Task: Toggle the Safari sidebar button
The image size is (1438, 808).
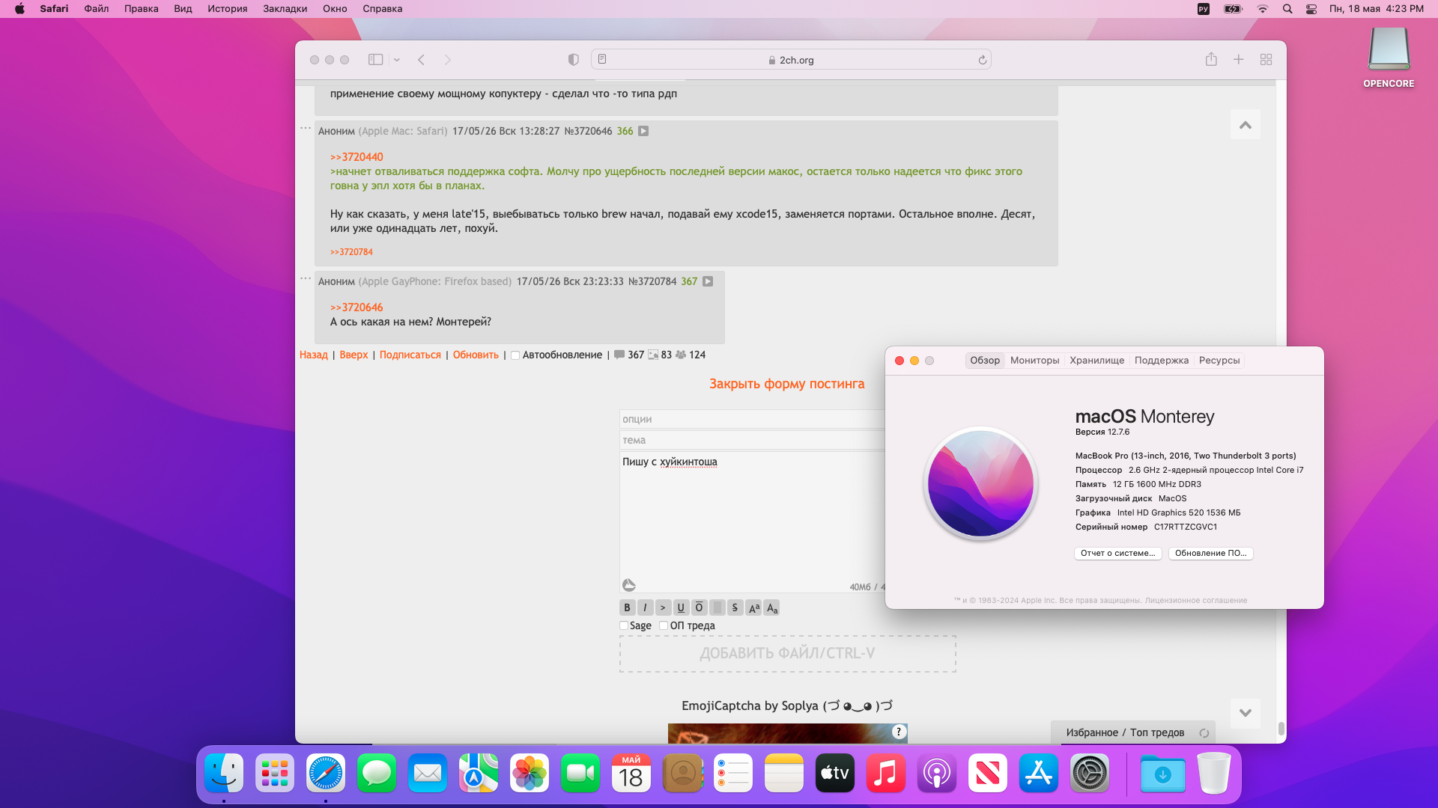Action: pyautogui.click(x=375, y=60)
